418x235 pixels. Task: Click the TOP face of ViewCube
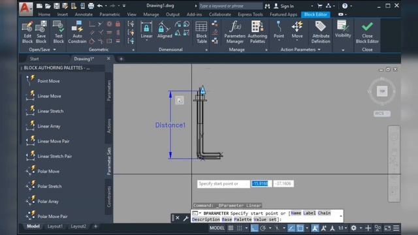382,91
